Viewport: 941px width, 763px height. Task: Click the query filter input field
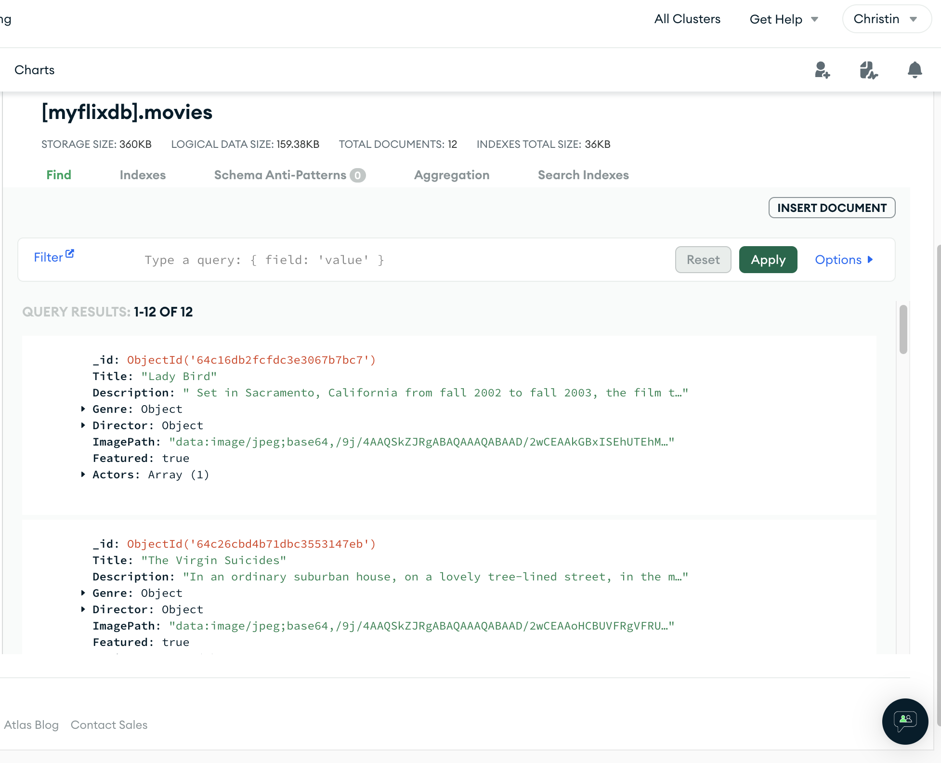[405, 260]
